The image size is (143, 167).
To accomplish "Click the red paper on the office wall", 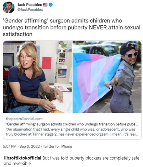I will pos(47,63).
